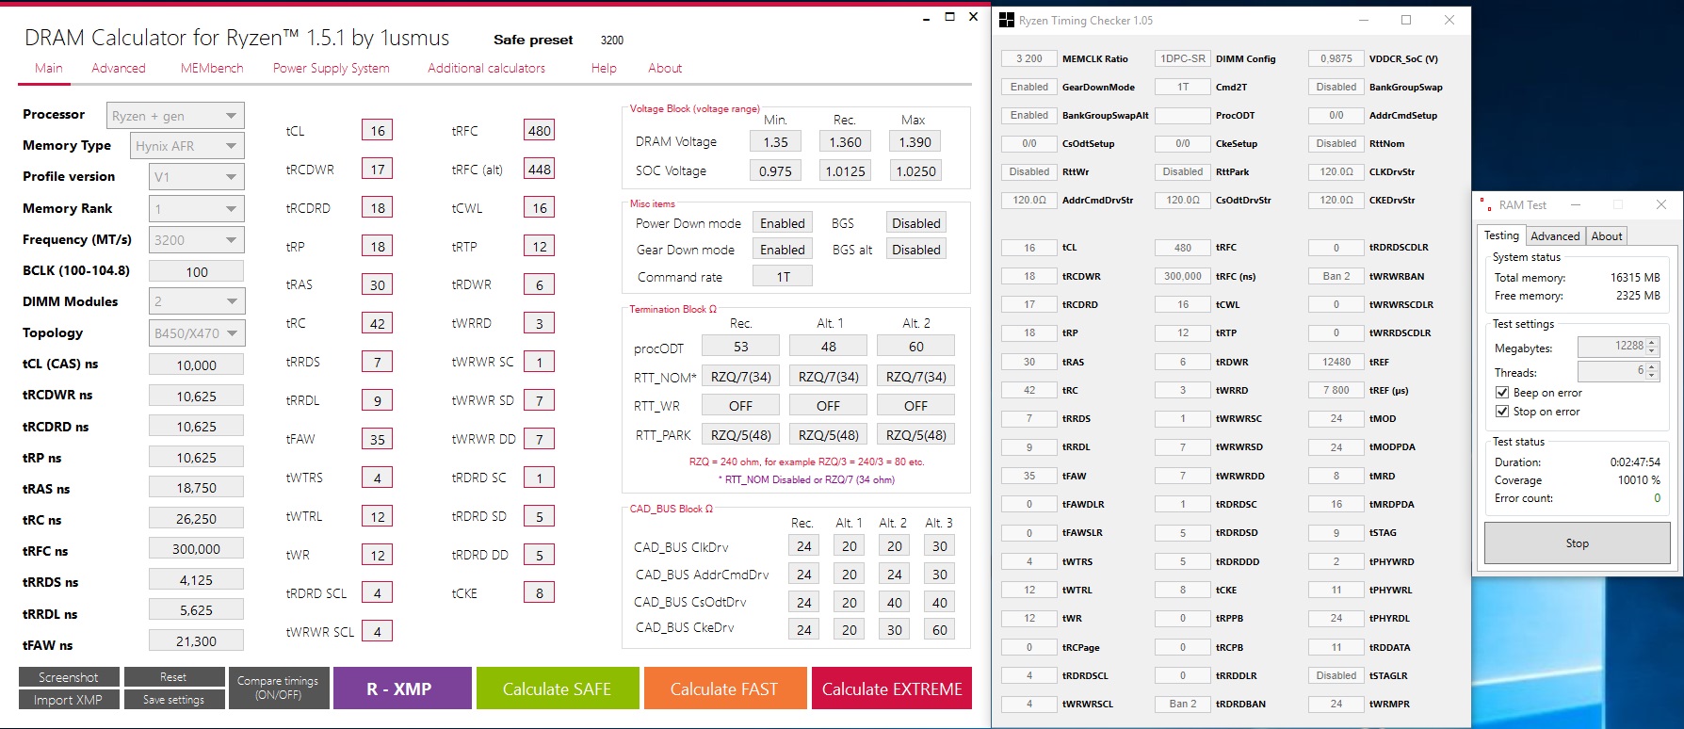Open the Topology dropdown

(x=197, y=332)
